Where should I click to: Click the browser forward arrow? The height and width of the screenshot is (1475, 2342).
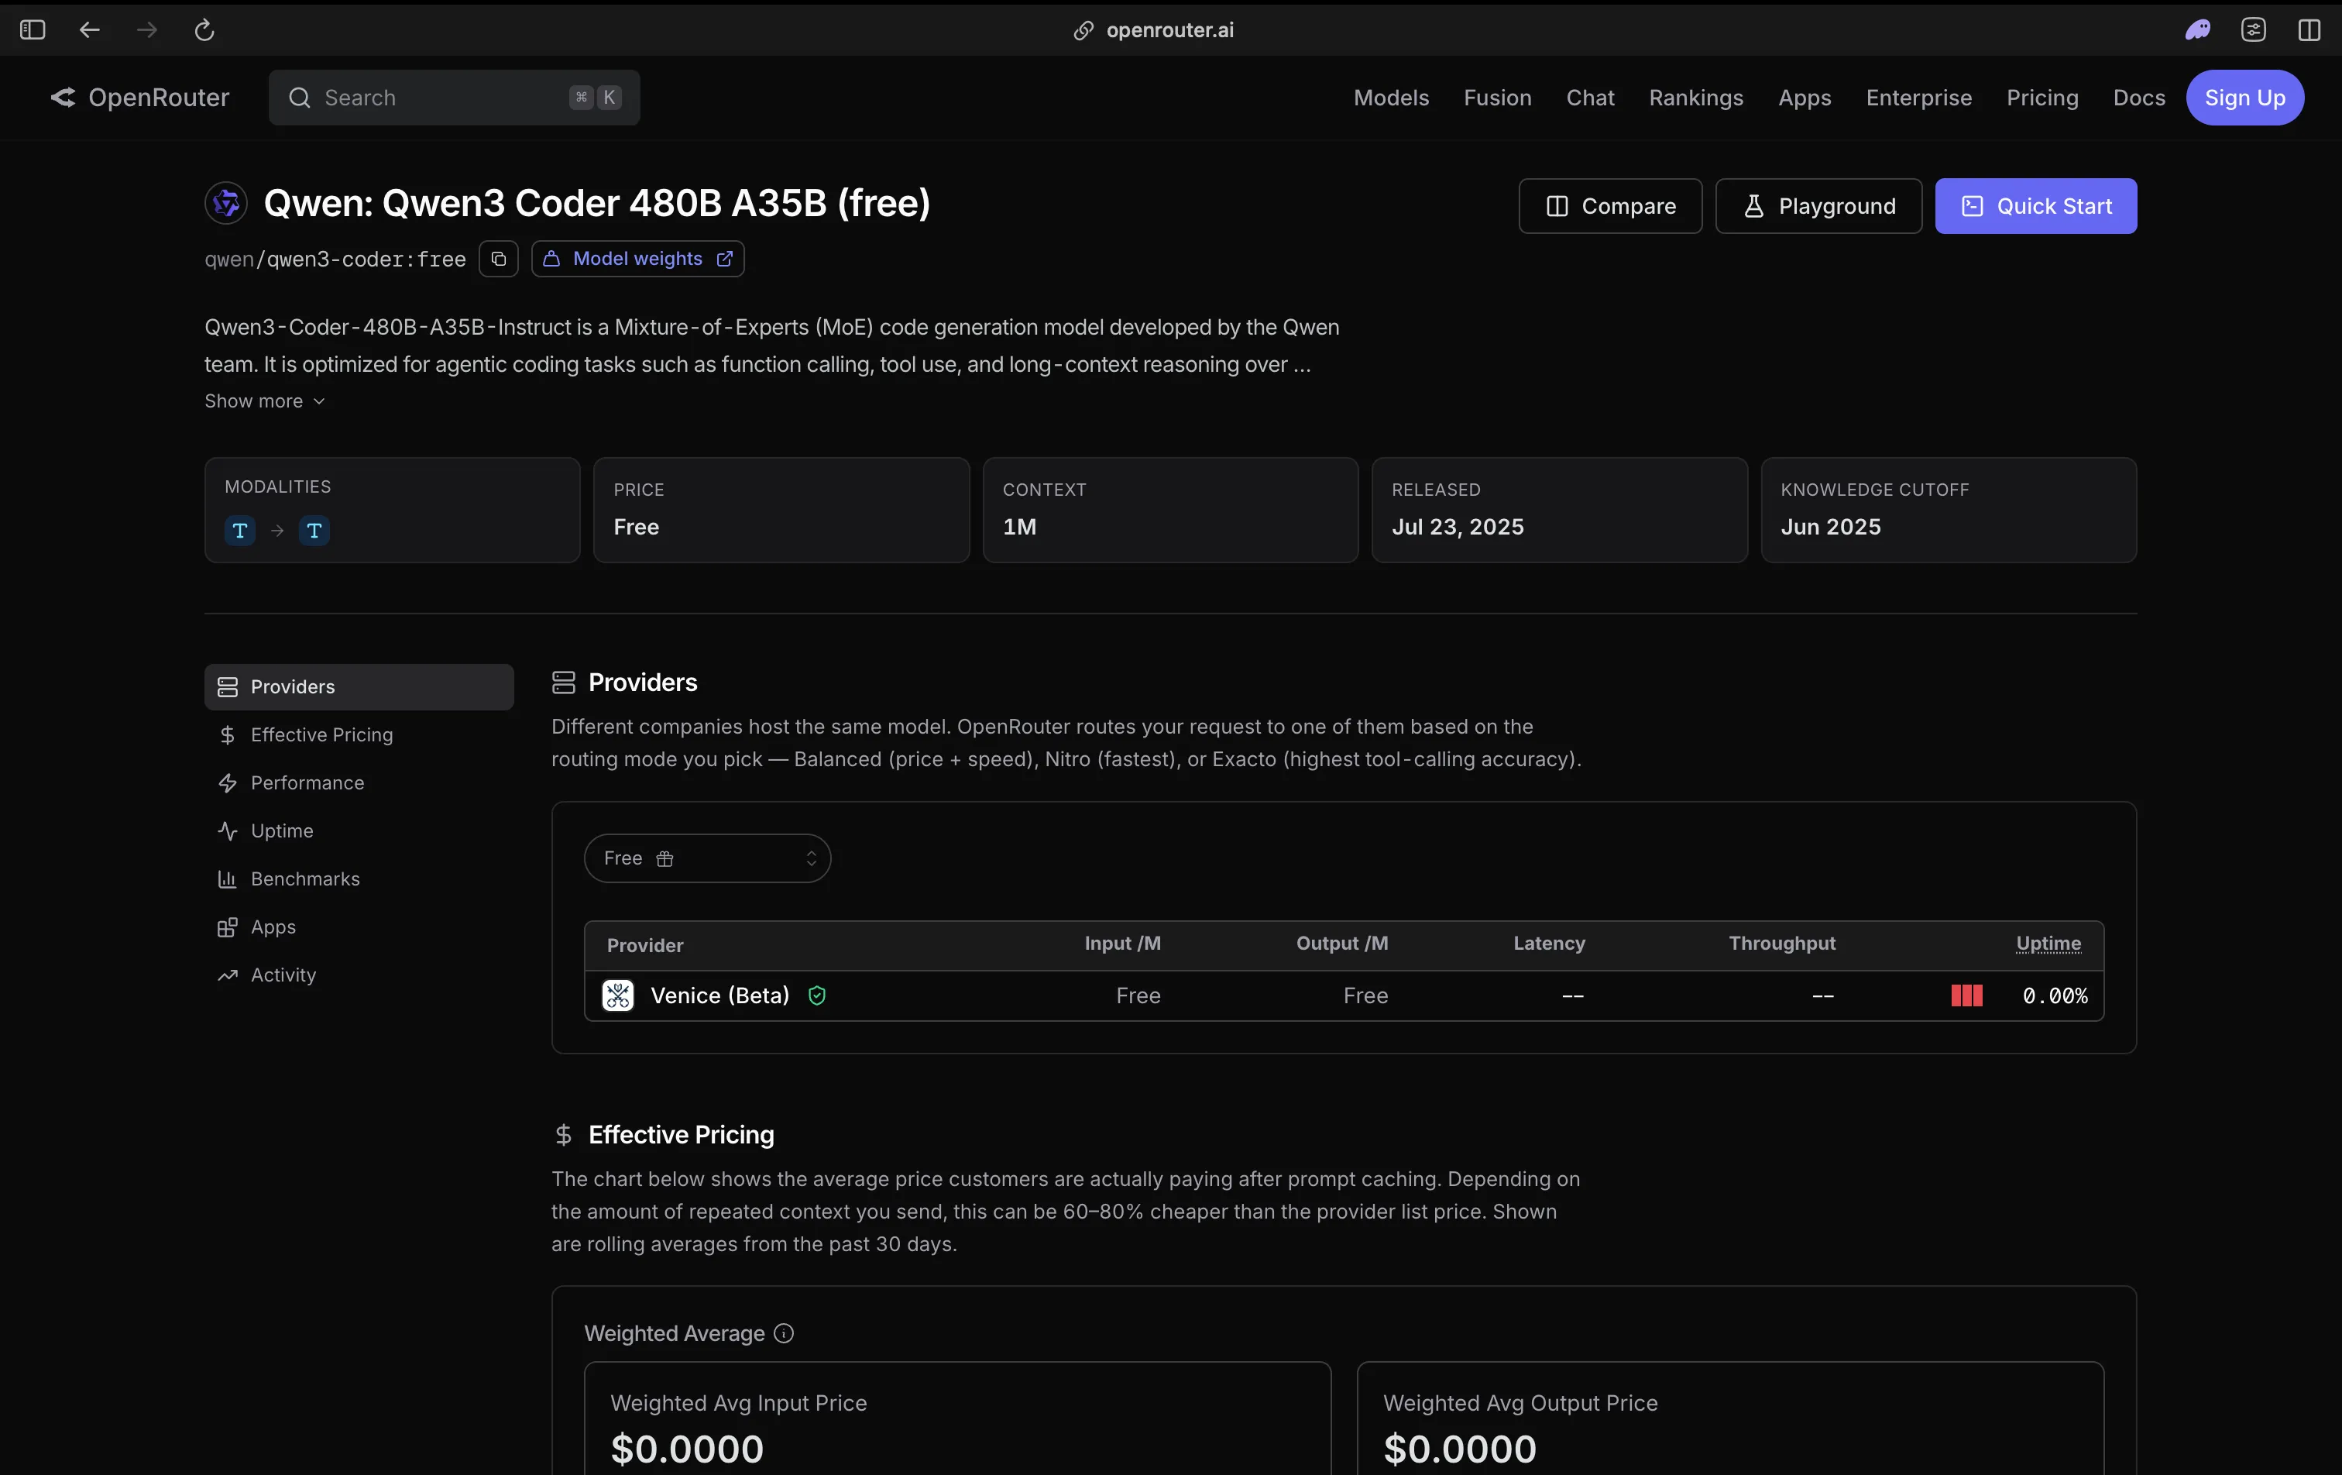(x=147, y=30)
